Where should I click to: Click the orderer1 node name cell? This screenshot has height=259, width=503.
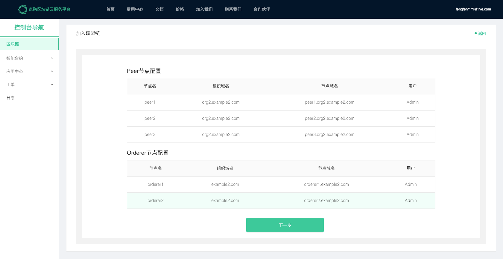pyautogui.click(x=156, y=184)
